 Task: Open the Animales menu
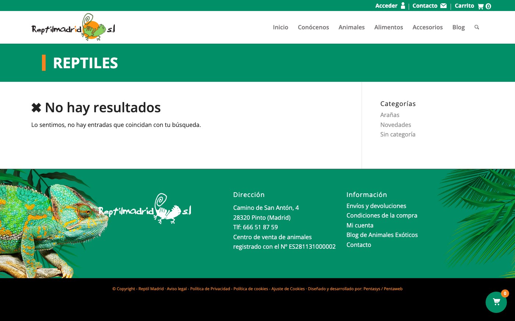[352, 27]
